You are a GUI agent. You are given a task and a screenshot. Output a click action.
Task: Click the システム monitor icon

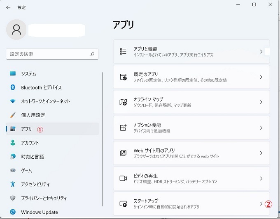pyautogui.click(x=13, y=73)
